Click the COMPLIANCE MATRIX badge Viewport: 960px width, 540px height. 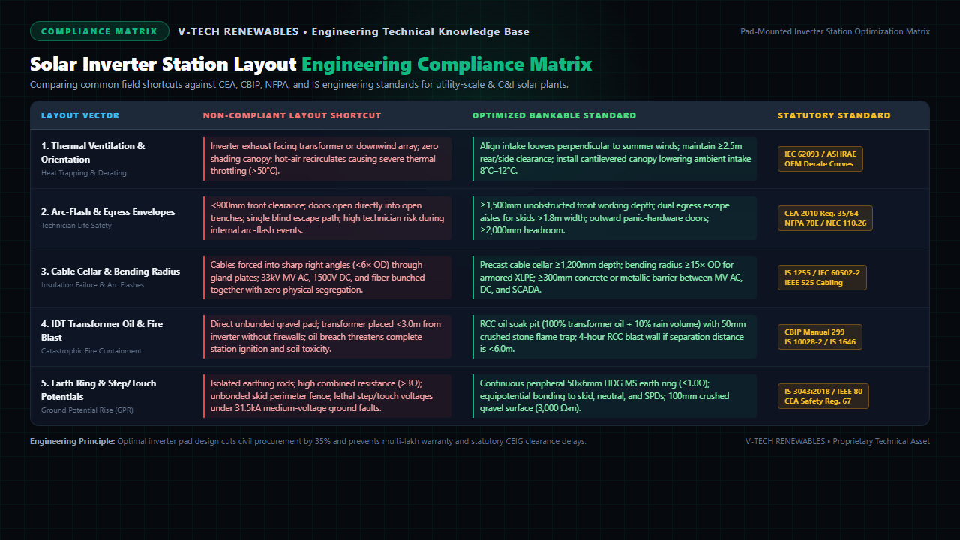(x=100, y=31)
